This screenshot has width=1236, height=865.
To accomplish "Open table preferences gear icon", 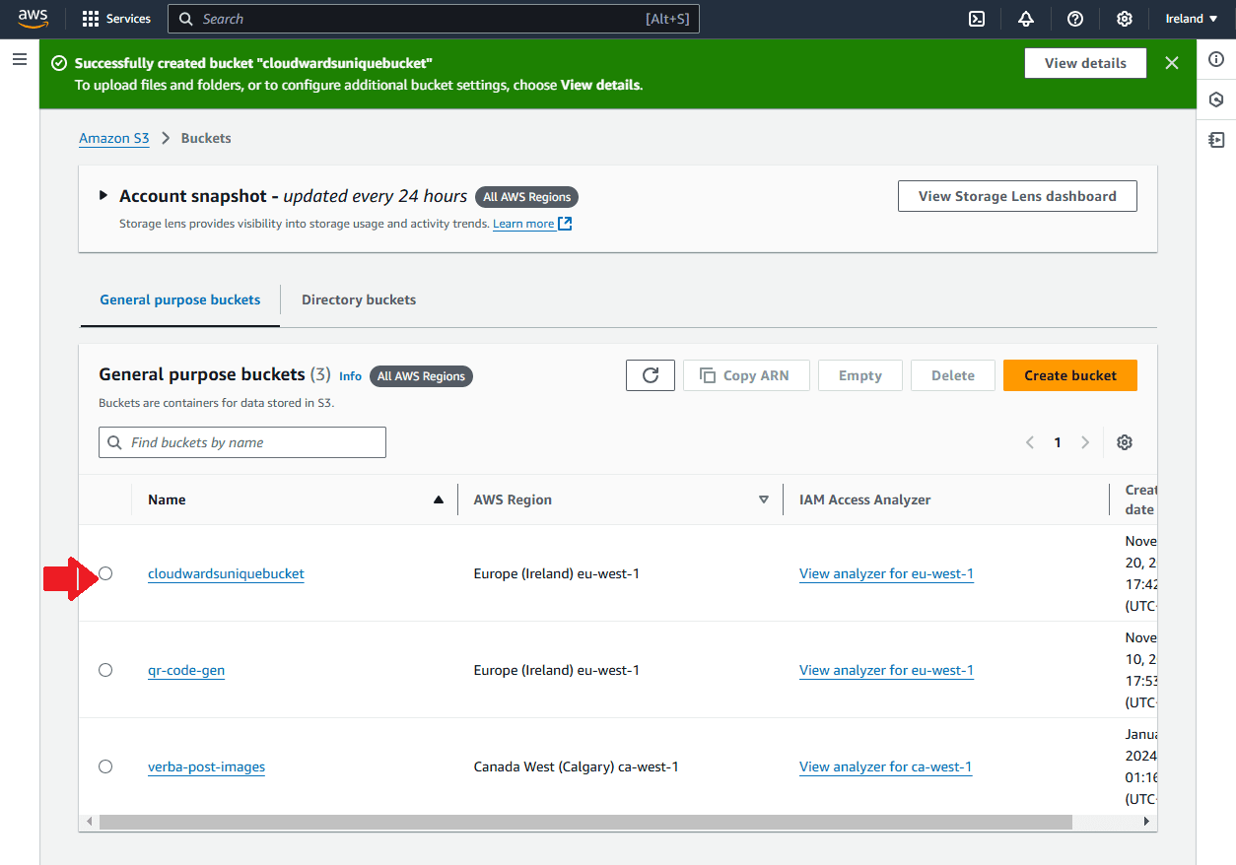I will click(x=1125, y=442).
